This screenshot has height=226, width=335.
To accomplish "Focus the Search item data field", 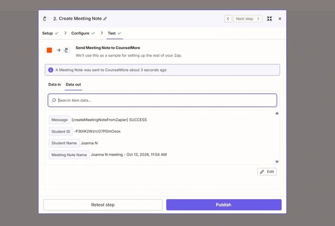I will click(x=162, y=100).
